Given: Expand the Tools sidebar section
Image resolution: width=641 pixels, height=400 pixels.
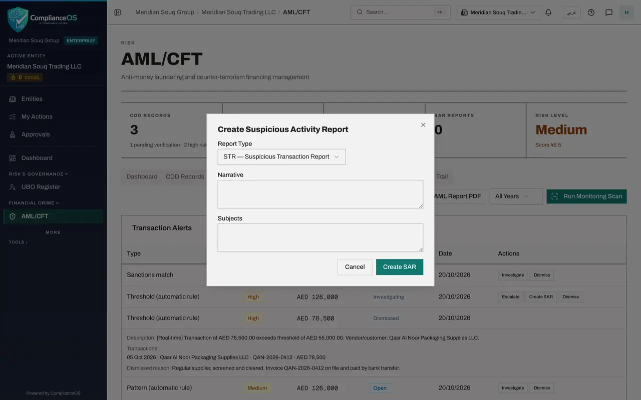Looking at the screenshot, I should coord(18,242).
